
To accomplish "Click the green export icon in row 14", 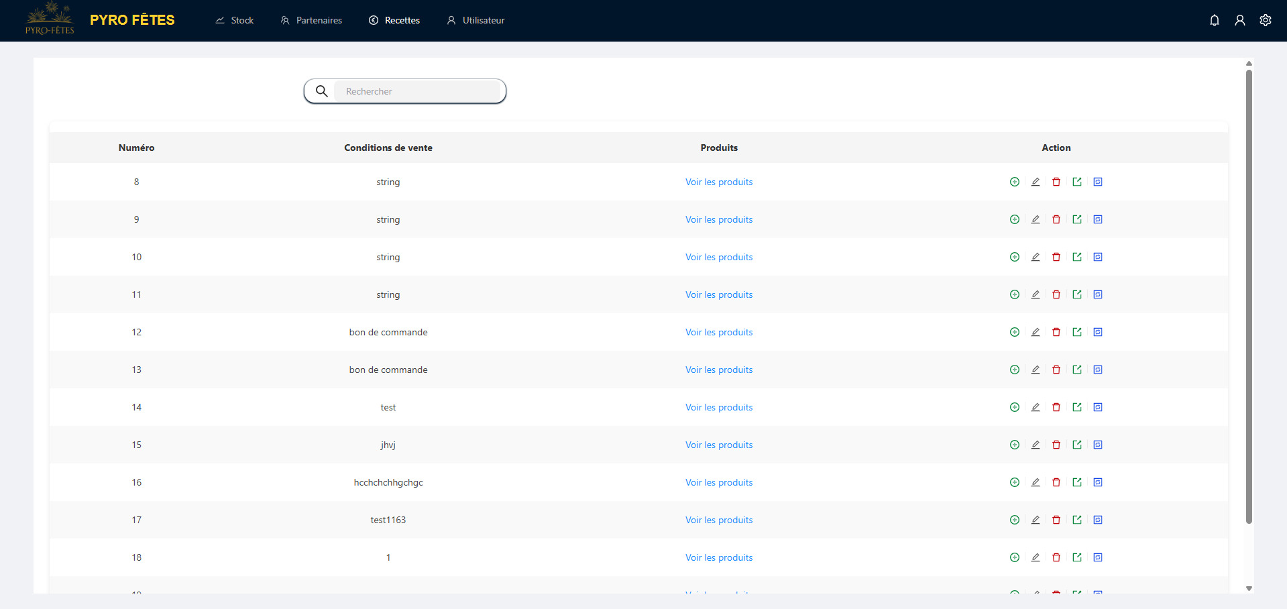I will click(1077, 407).
